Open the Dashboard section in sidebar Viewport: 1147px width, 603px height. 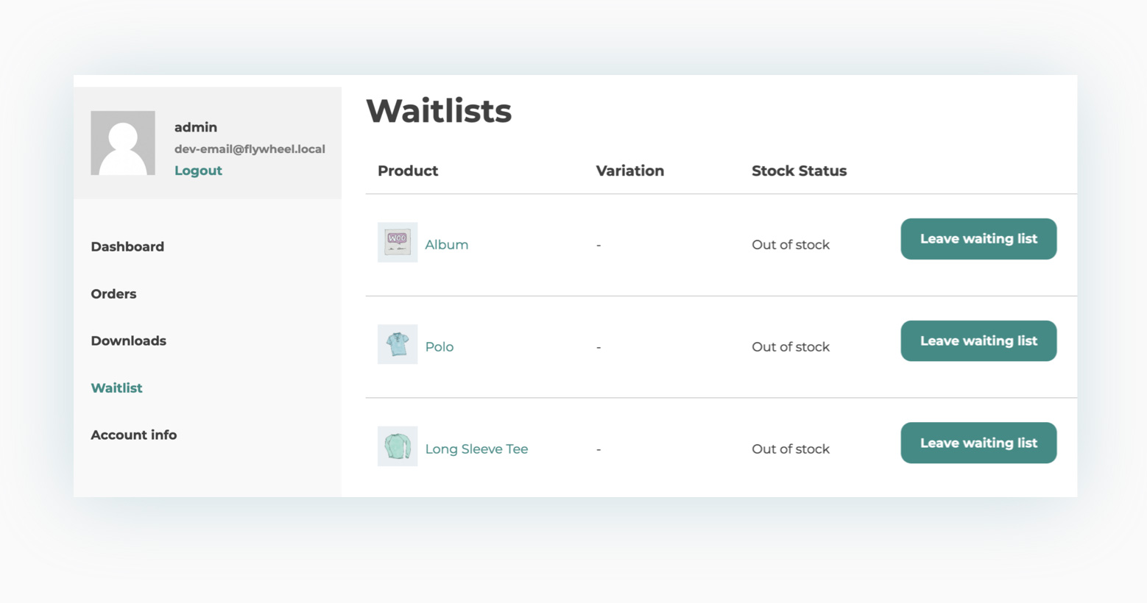tap(127, 247)
